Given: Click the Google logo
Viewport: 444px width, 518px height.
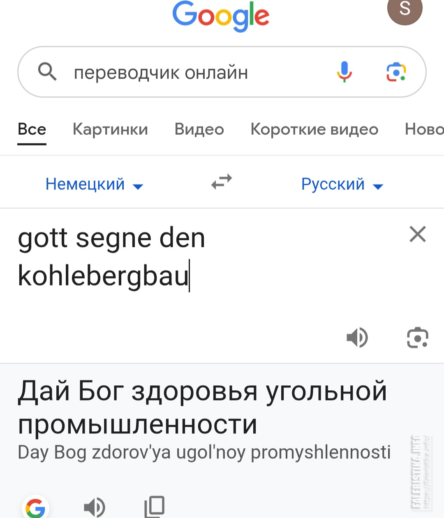Looking at the screenshot, I should click(x=221, y=16).
